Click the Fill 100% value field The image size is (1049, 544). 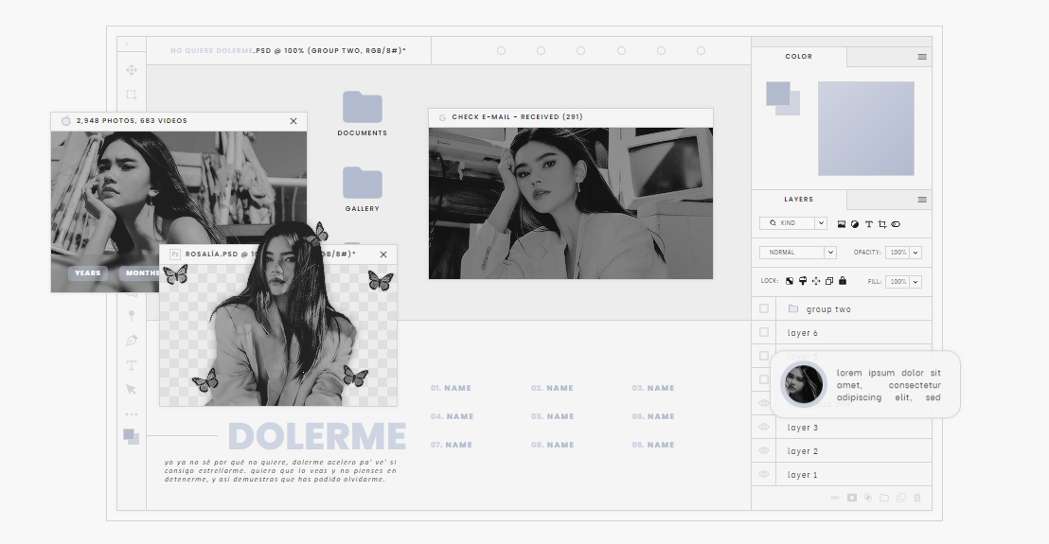[898, 281]
